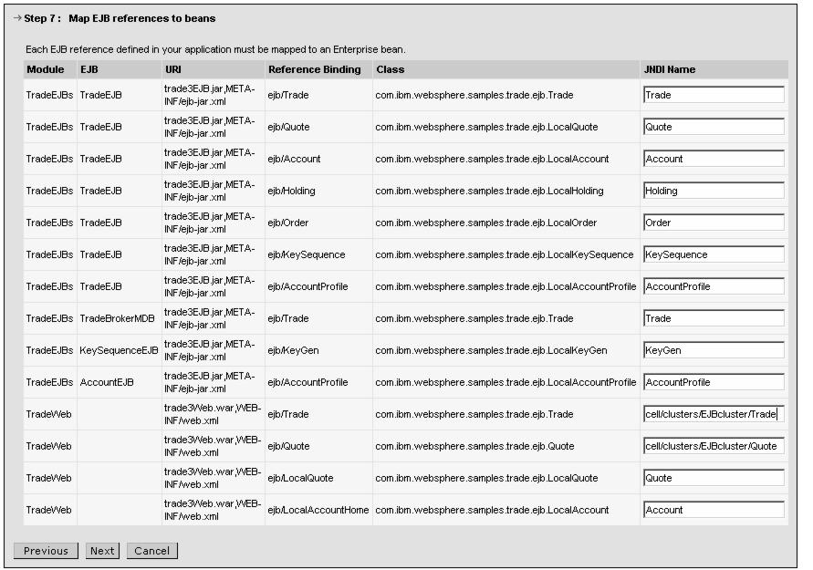813x570 pixels.
Task: Select class com.ibm.websphere.samples.trade.ejb.LocalKeyGen
Action: (491, 350)
